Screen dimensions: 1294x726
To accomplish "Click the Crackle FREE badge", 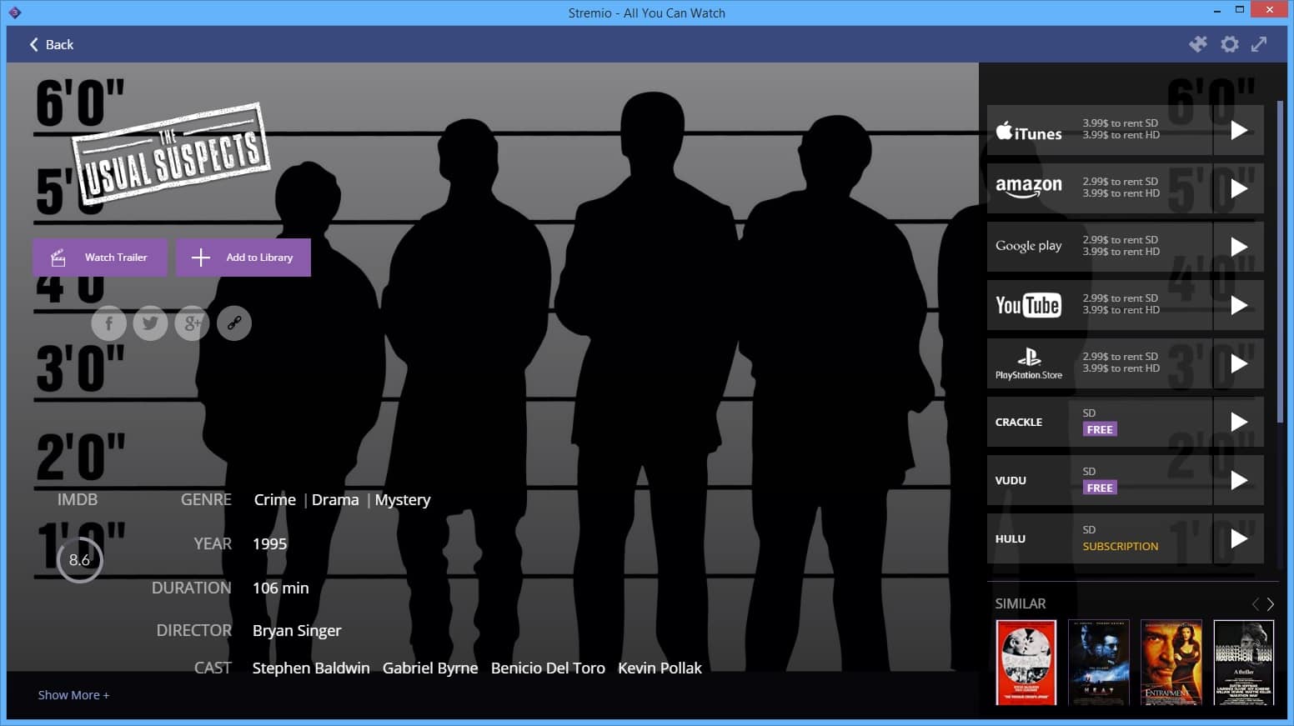I will point(1100,430).
